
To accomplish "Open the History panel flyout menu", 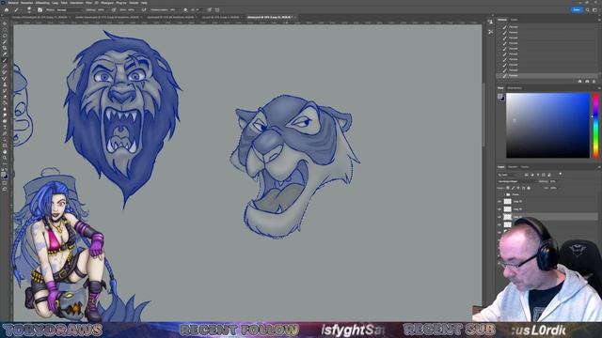I will click(598, 20).
